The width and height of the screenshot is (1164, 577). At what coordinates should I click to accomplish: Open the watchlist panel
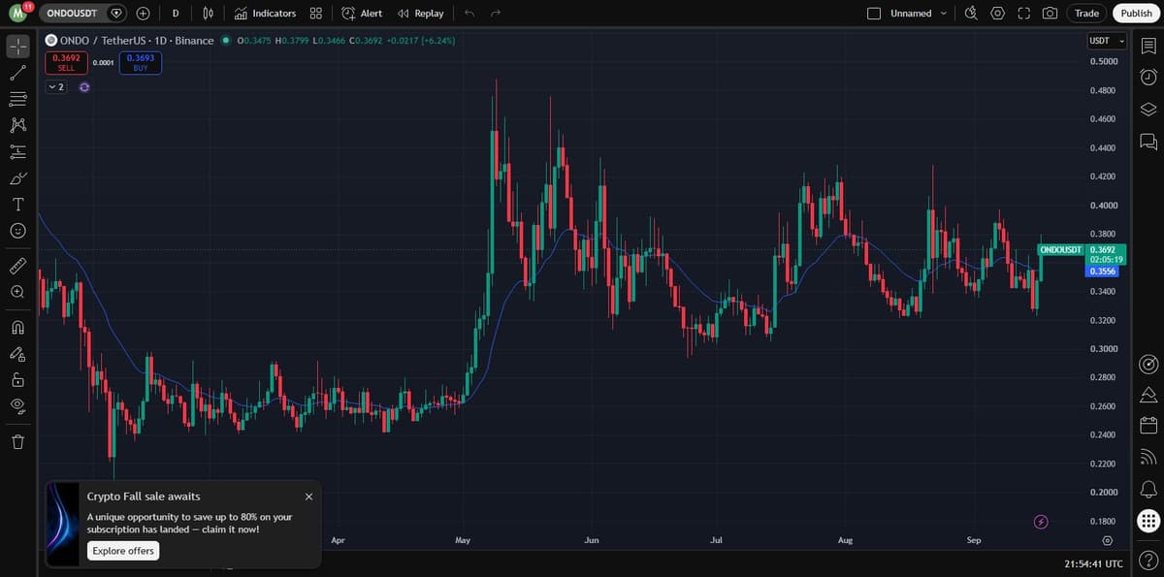(1148, 46)
